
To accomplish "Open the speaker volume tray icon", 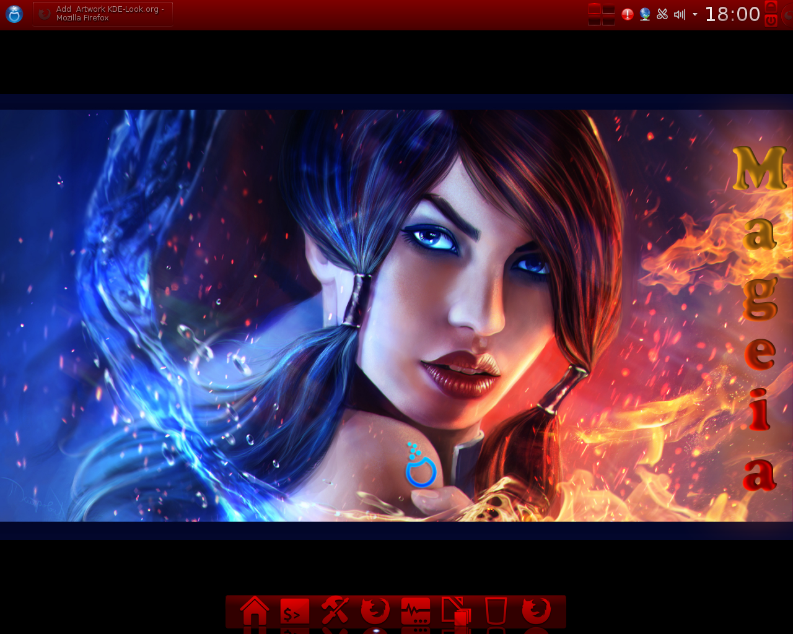I will click(680, 14).
